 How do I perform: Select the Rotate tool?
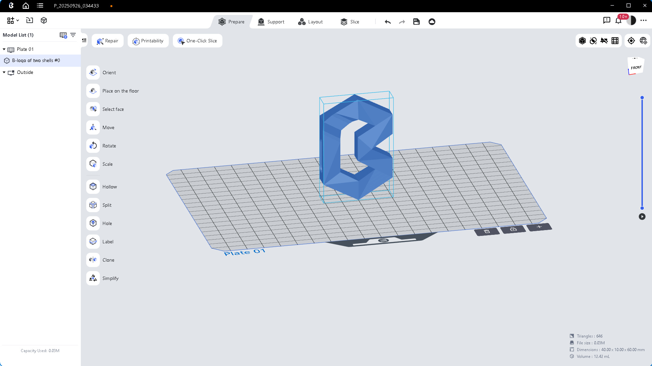point(93,146)
